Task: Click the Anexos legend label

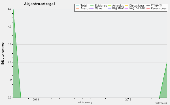Action: tap(85, 8)
